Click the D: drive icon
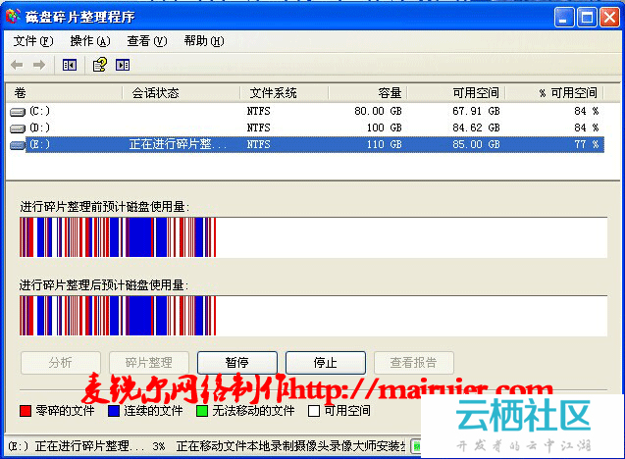 tap(18, 128)
